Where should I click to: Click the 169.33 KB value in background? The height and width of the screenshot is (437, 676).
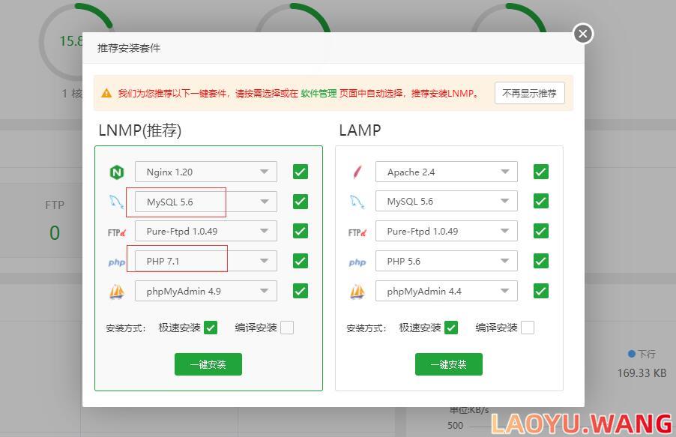click(642, 373)
